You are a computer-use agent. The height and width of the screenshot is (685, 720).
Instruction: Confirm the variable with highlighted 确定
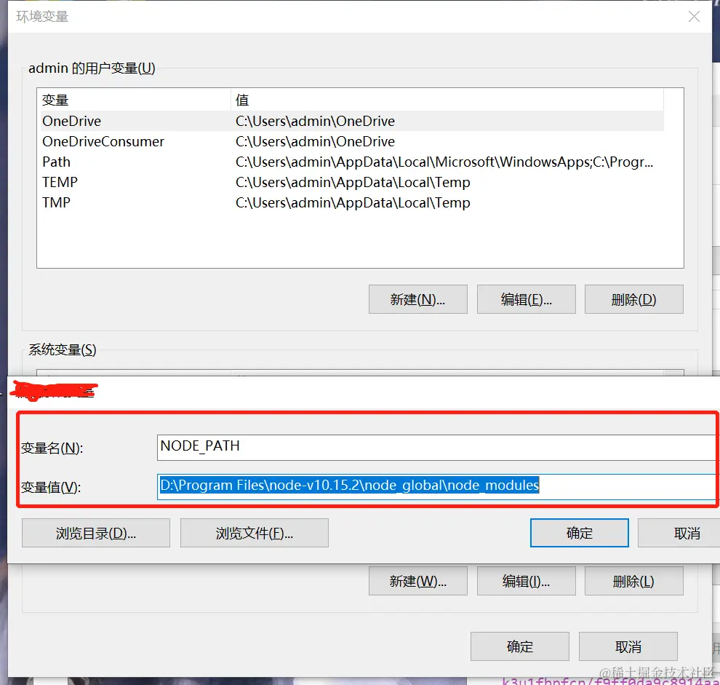(580, 534)
